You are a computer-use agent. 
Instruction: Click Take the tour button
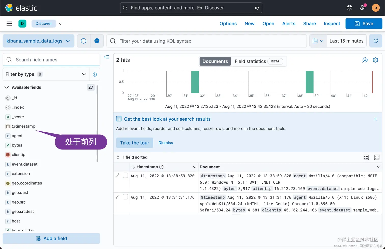pyautogui.click(x=135, y=143)
